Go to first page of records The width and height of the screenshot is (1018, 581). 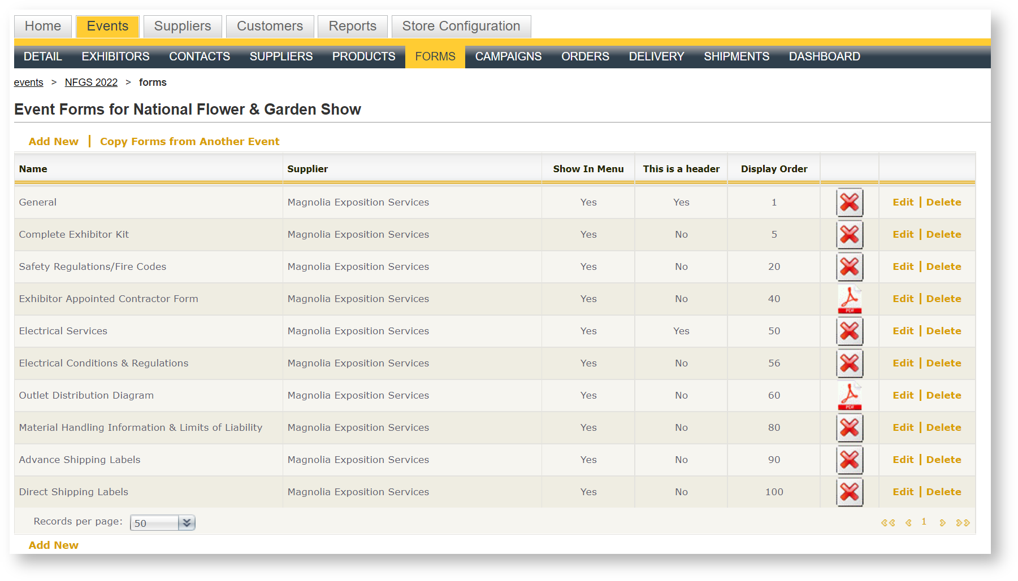pyautogui.click(x=887, y=523)
